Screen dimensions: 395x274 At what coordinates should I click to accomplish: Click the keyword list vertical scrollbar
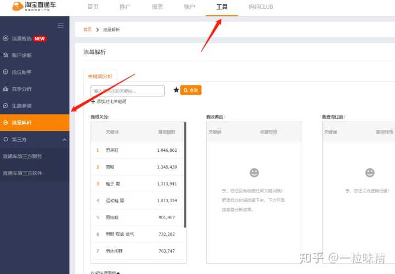(185, 175)
